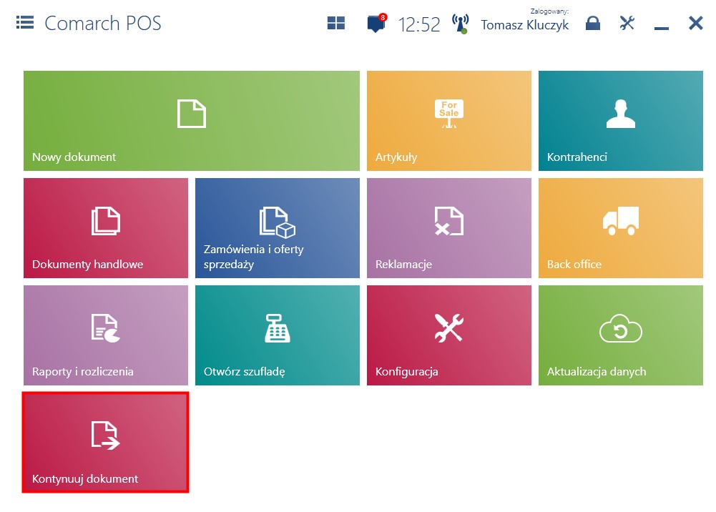
Task: Close the Comarch POS application
Action: click(695, 23)
